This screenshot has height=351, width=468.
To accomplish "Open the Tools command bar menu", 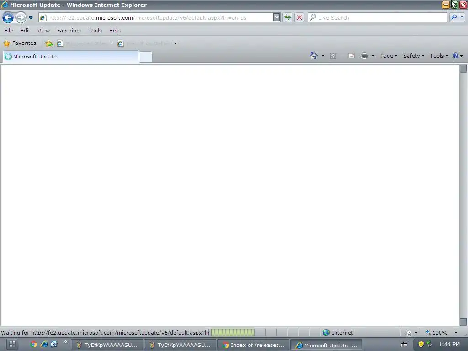I will [x=439, y=56].
